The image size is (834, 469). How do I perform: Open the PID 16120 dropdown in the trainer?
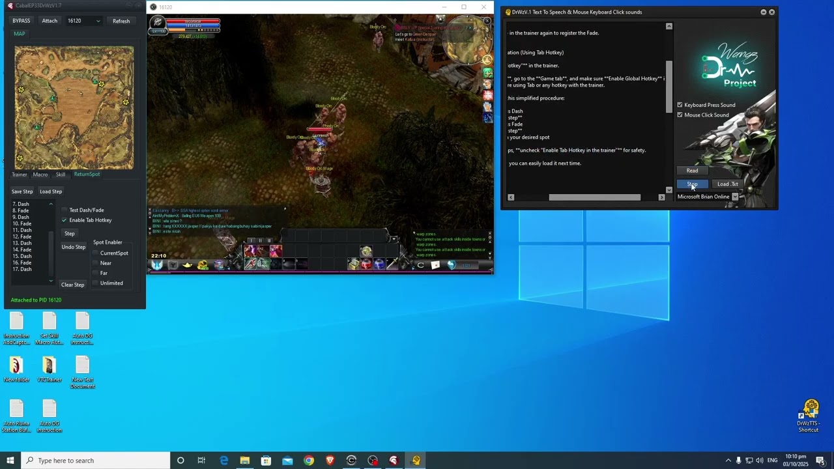pyautogui.click(x=84, y=21)
